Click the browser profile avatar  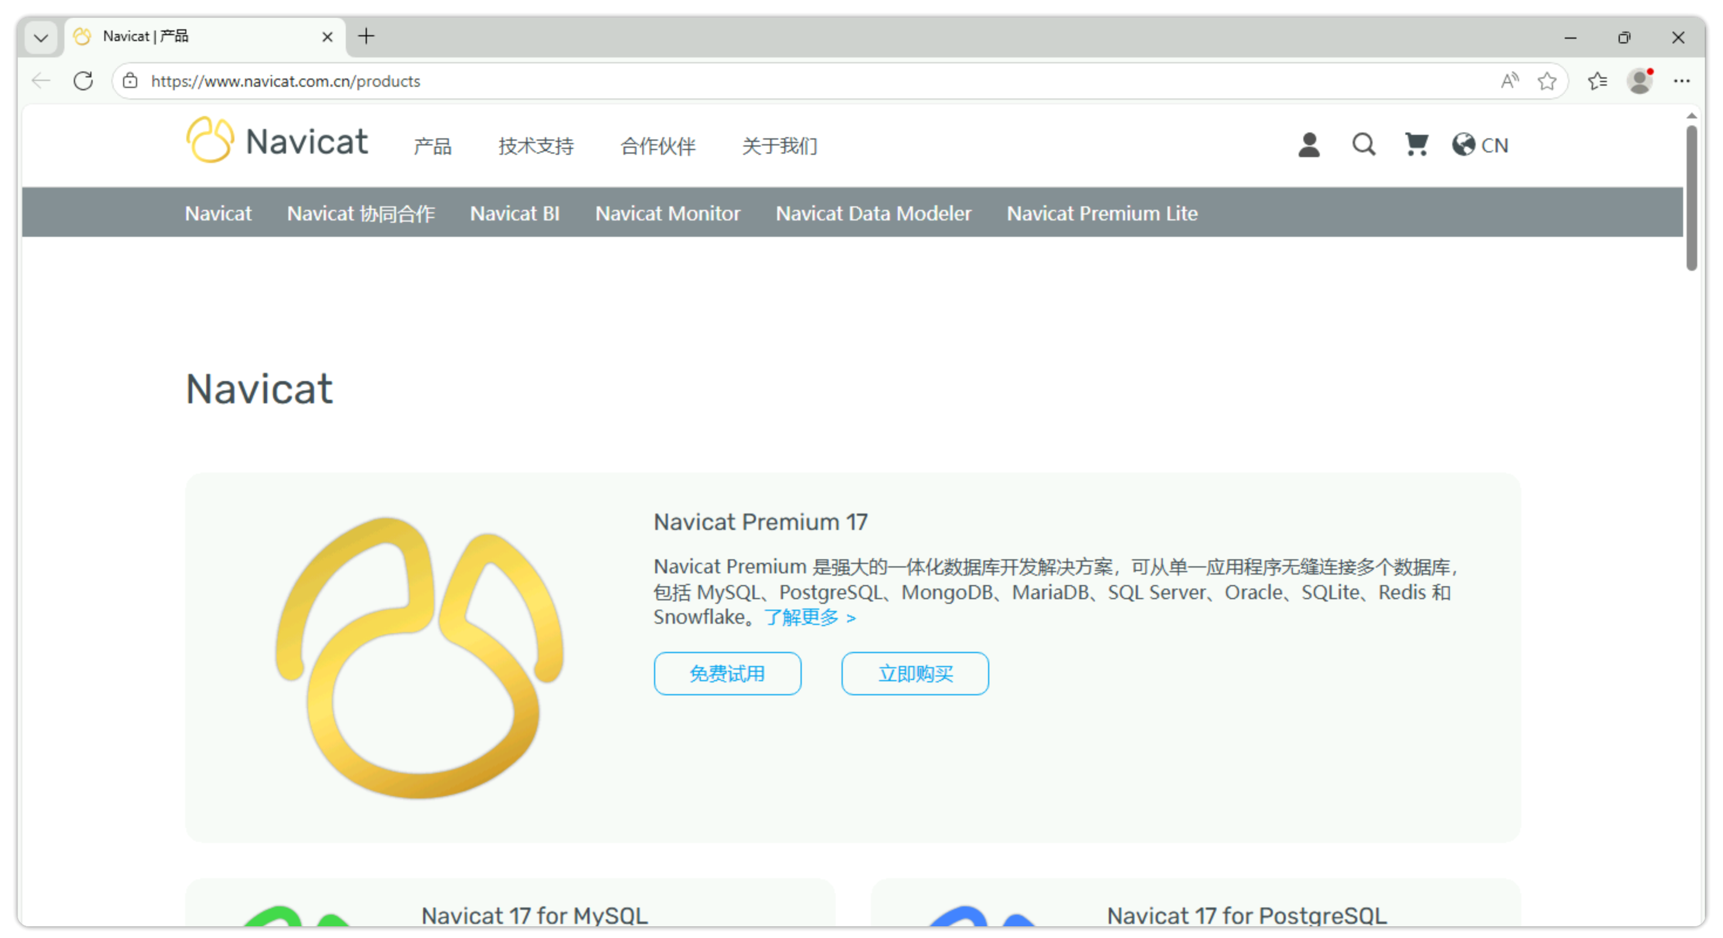(1639, 81)
